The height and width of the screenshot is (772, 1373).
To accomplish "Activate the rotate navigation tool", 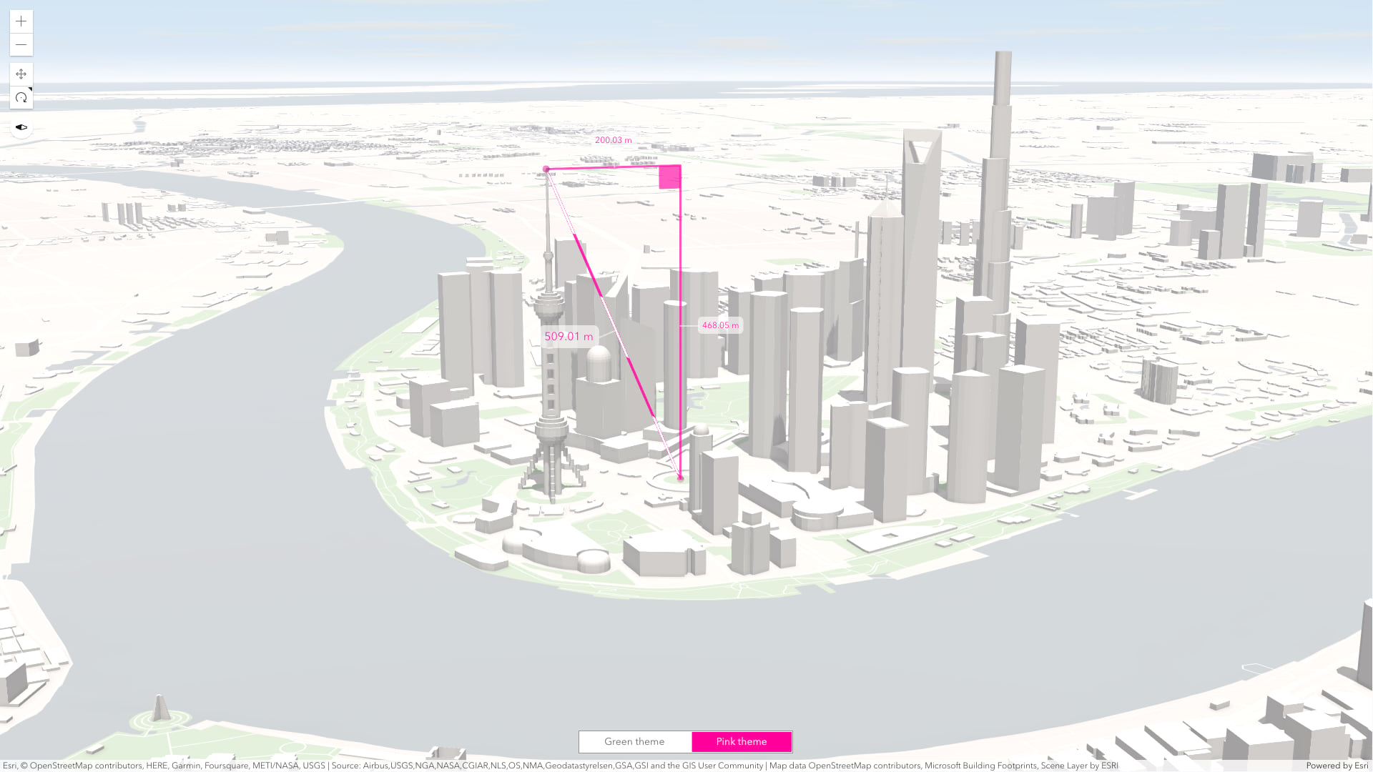I will 21,98.
